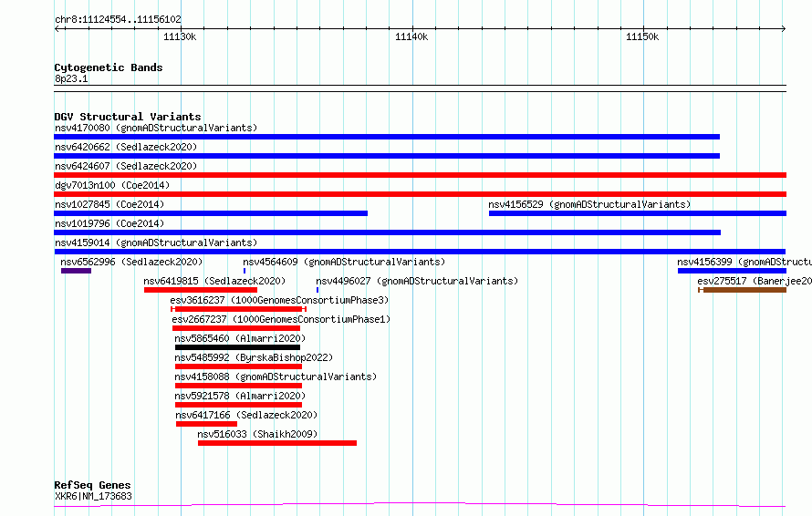Viewport: 812px width, 516px height.
Task: Select the XKR6|NM_173683 gene label
Action: pos(93,496)
